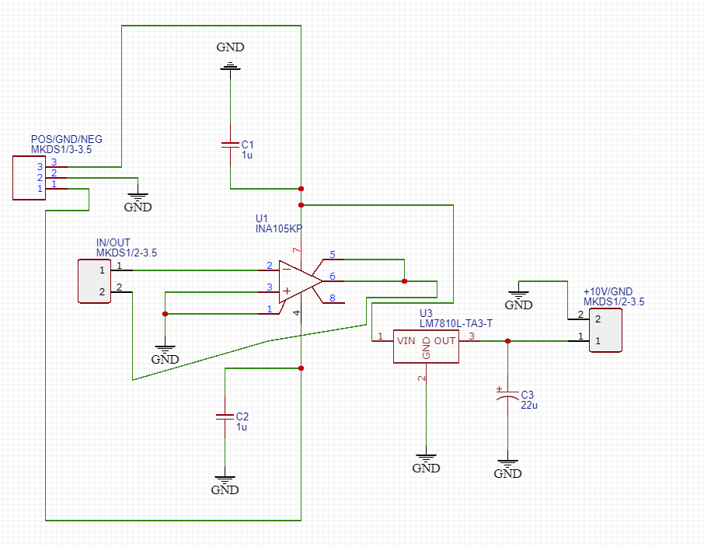
Task: Select the 22u value text next to C3
Action: [x=529, y=405]
